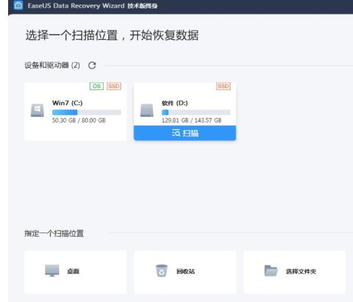Choose 桌面 as scan location
The image size is (353, 302).
[x=75, y=272]
